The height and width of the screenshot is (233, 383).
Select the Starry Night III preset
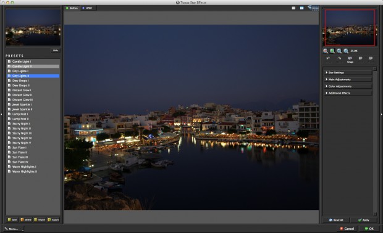[x=33, y=133]
